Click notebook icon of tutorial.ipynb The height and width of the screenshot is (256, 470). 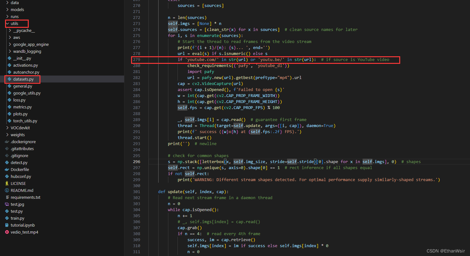tap(7, 225)
